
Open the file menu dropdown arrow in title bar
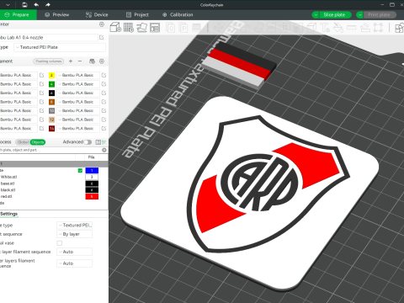(x=8, y=5)
